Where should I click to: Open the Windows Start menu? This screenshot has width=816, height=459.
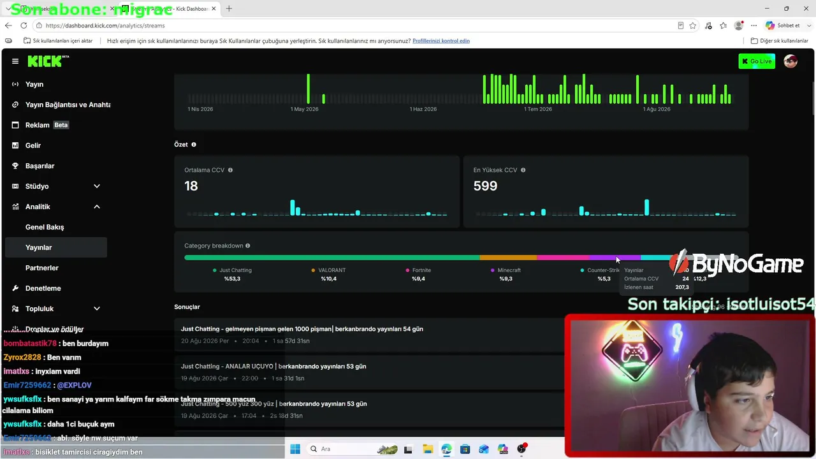click(x=295, y=449)
